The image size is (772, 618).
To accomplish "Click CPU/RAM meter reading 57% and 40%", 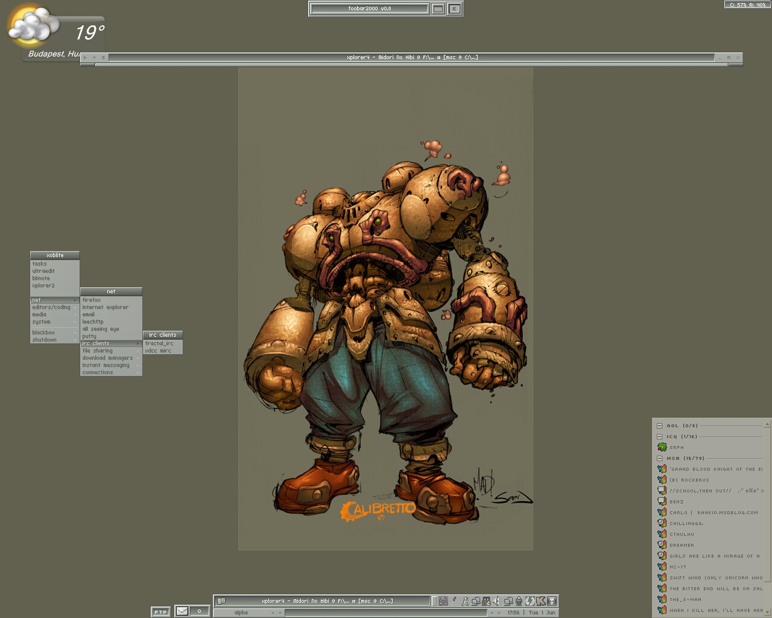I will click(x=748, y=5).
